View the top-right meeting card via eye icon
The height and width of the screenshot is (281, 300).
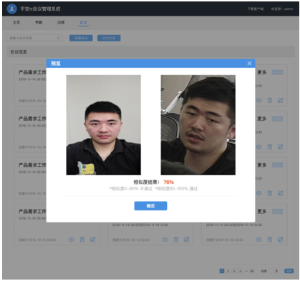[x=259, y=101]
